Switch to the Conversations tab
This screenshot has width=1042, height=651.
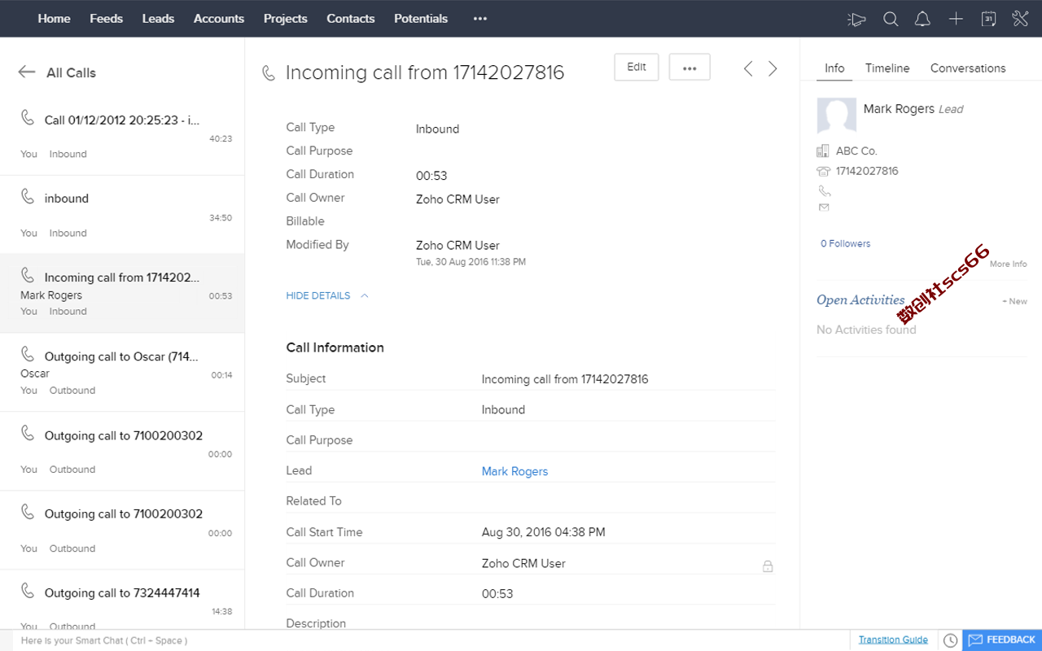(968, 68)
